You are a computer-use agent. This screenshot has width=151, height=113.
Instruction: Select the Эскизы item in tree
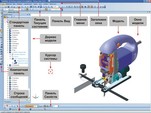coord(16,56)
